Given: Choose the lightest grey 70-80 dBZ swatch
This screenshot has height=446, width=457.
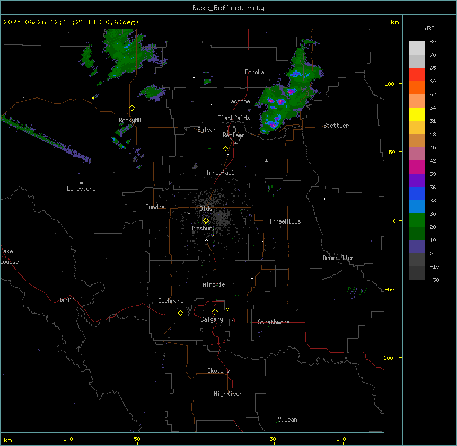Looking at the screenshot, I should pos(417,48).
